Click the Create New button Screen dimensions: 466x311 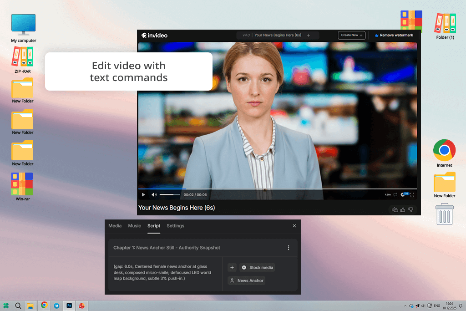[351, 35]
